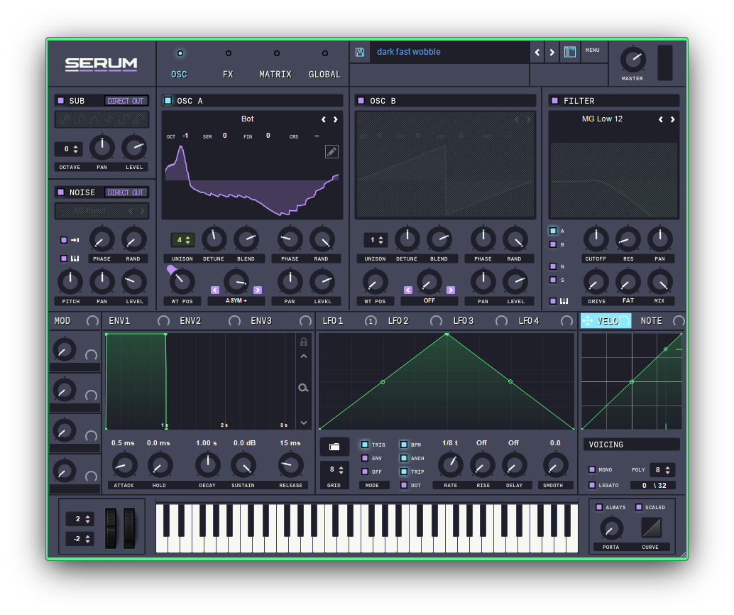This screenshot has height=615, width=734.
Task: Open the wavetable editor pencil icon
Action: (332, 151)
